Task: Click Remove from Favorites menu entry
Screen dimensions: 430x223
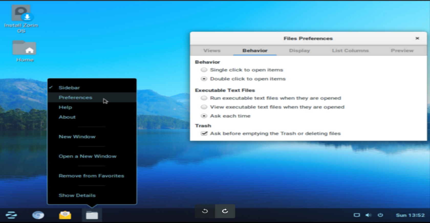Action: [x=91, y=176]
